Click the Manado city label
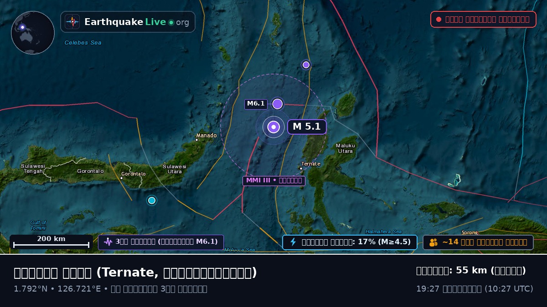 206,136
